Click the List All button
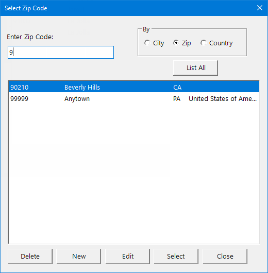 [195, 67]
